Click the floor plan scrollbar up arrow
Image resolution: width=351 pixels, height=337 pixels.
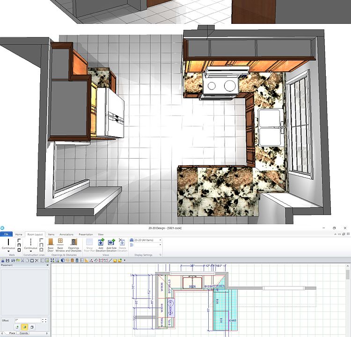pos(348,266)
